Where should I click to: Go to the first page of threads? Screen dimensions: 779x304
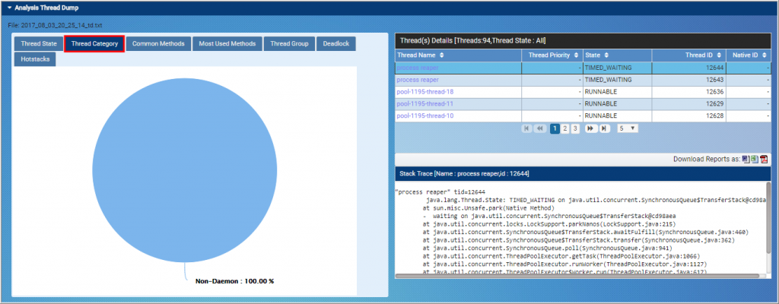(x=526, y=128)
